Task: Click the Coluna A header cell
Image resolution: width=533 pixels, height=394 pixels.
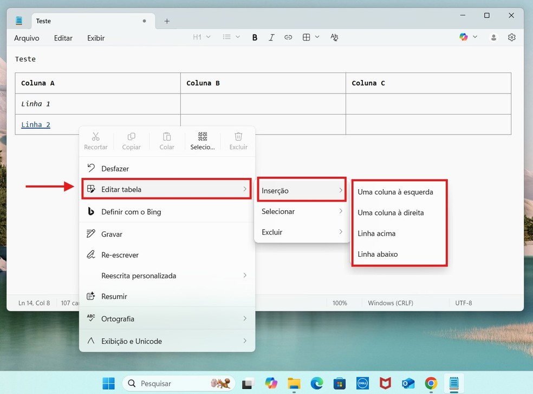Action: click(x=98, y=83)
